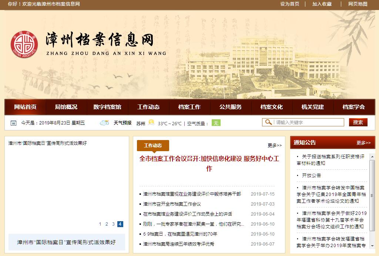Image resolution: width=379 pixels, height=256 pixels.
Task: Click 设为首页 link at top
Action: click(289, 4)
